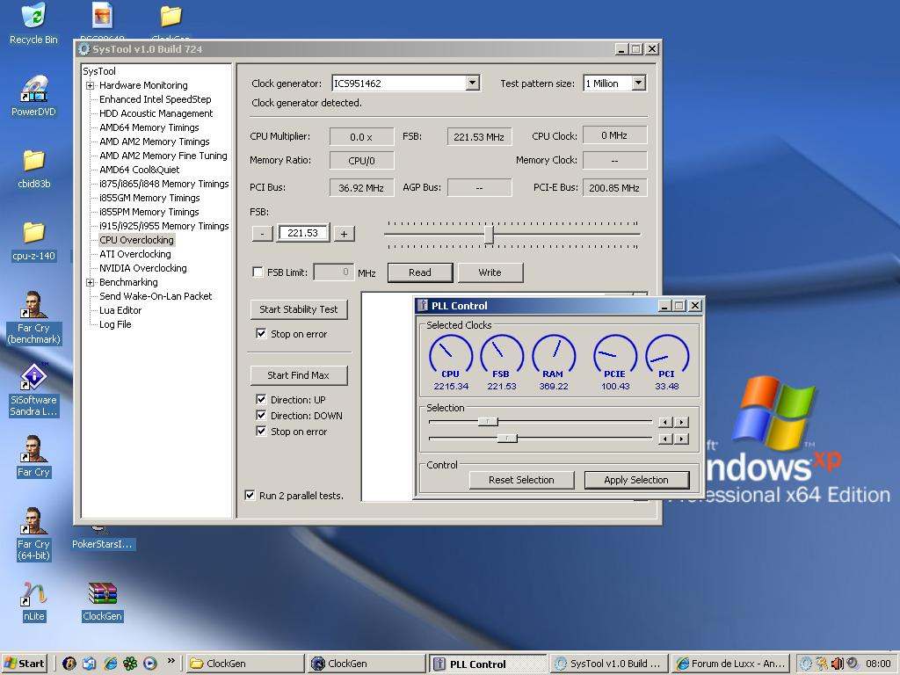
Task: Toggle the FSB Limit checkbox
Action: [x=258, y=272]
